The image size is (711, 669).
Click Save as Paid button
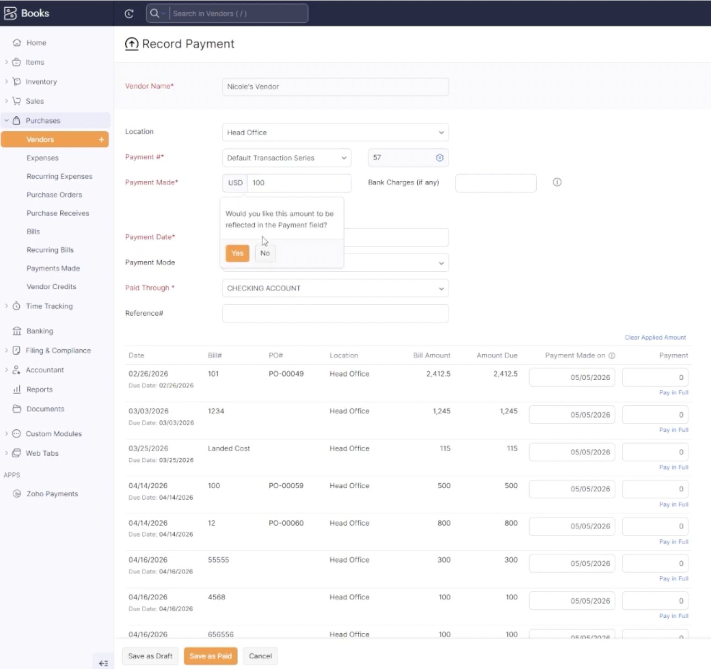[x=210, y=656]
